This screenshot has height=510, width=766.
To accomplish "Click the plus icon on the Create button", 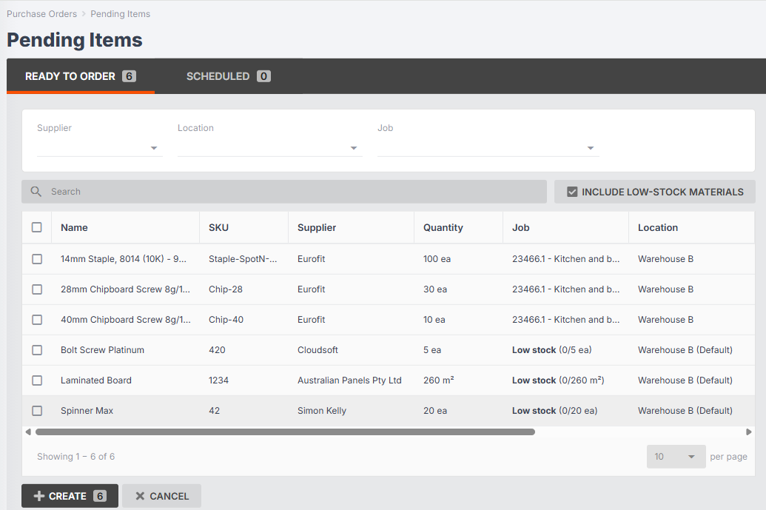I will click(x=39, y=497).
